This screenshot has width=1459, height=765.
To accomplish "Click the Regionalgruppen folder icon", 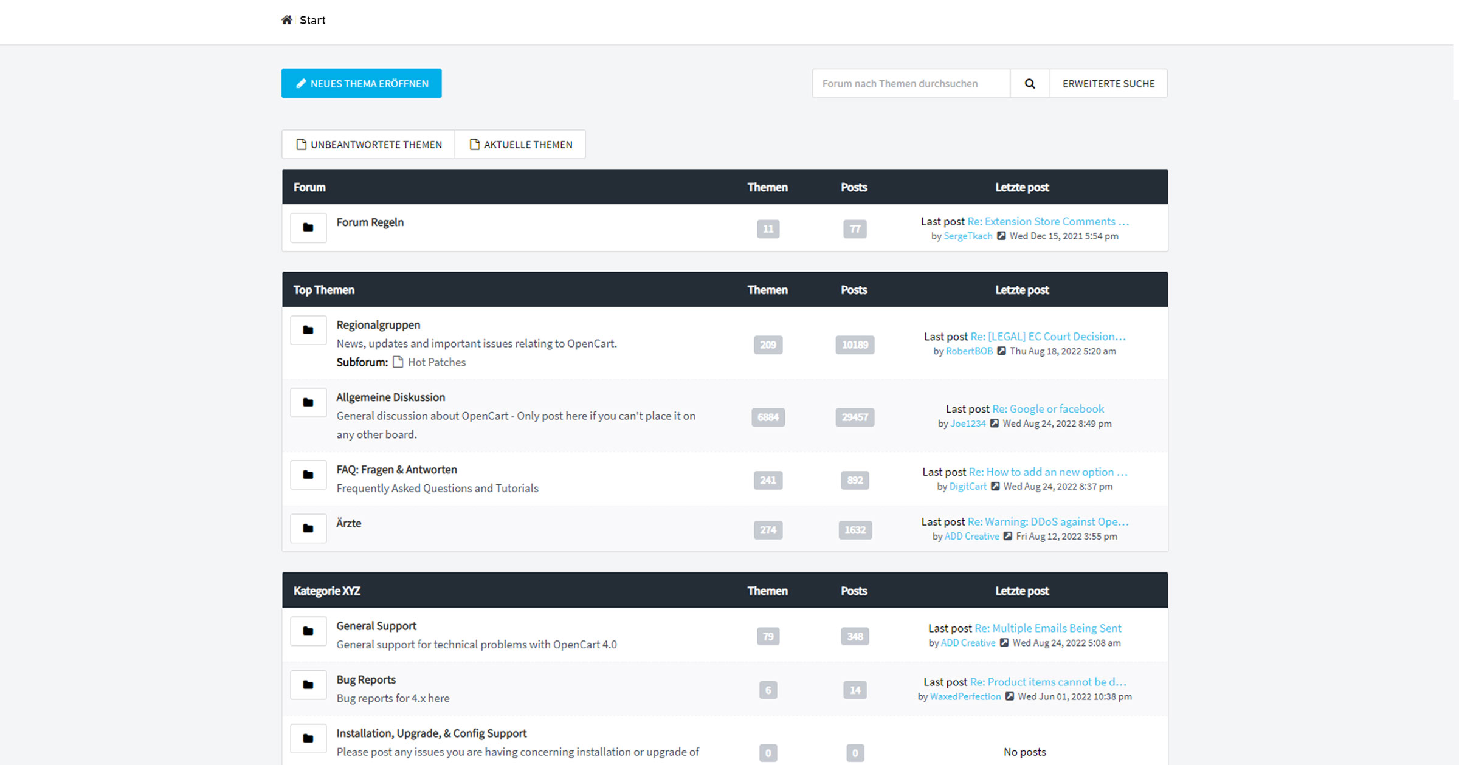I will tap(308, 331).
